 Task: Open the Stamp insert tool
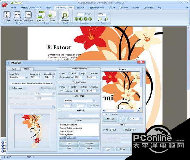pyautogui.click(x=52, y=16)
